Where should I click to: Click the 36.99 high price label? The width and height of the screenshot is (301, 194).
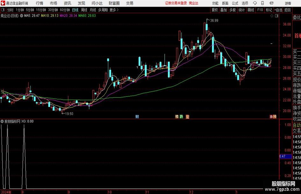[x=214, y=21]
